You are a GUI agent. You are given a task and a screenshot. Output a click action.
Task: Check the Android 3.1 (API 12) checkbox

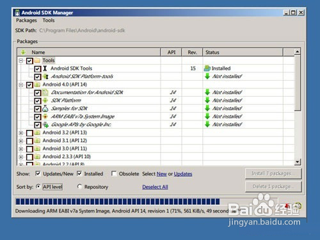pos(29,141)
